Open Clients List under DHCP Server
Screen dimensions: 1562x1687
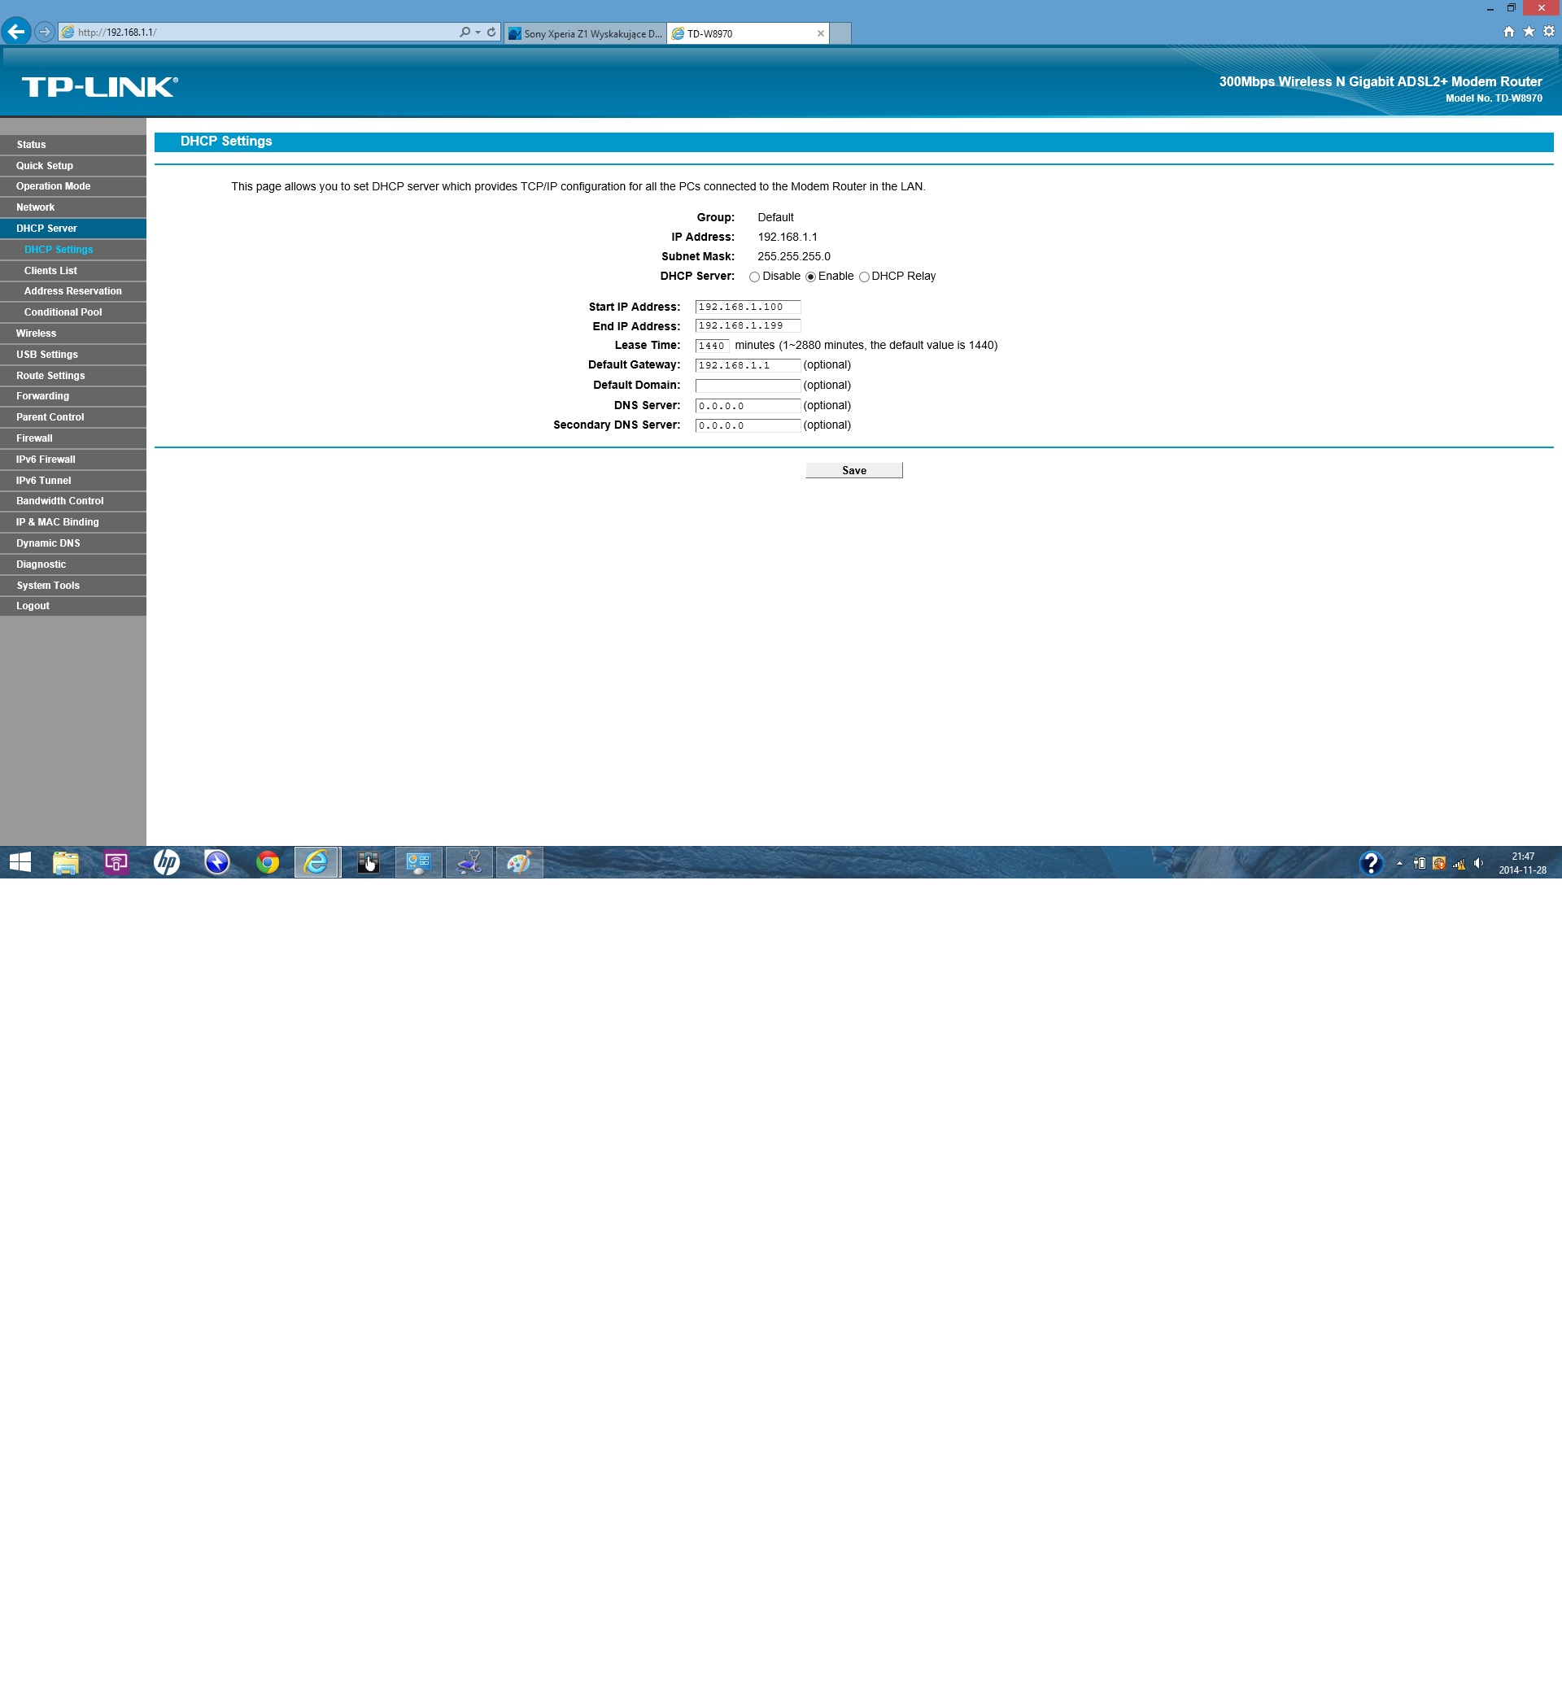tap(50, 271)
